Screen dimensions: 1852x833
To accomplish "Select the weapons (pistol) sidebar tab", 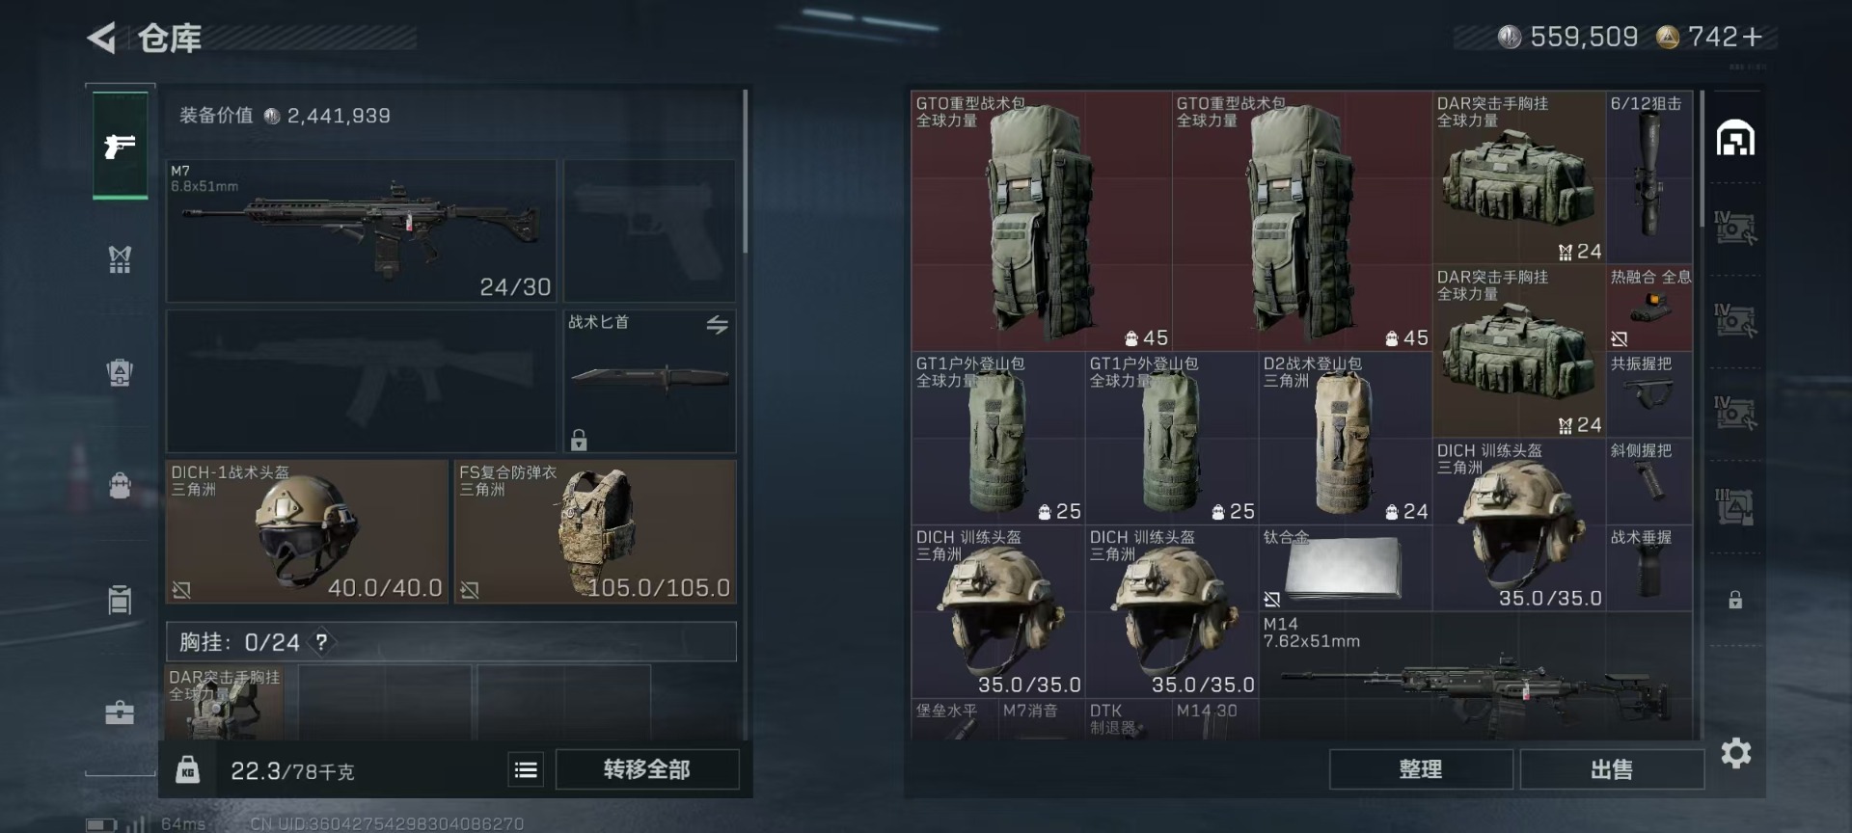I will point(120,146).
